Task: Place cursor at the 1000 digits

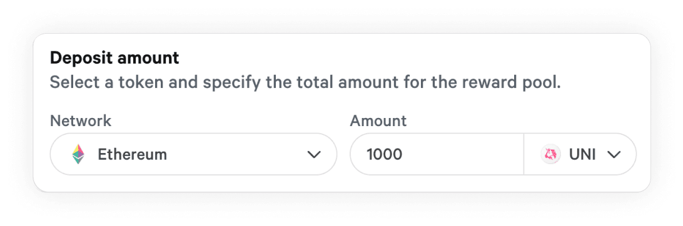Action: [384, 154]
